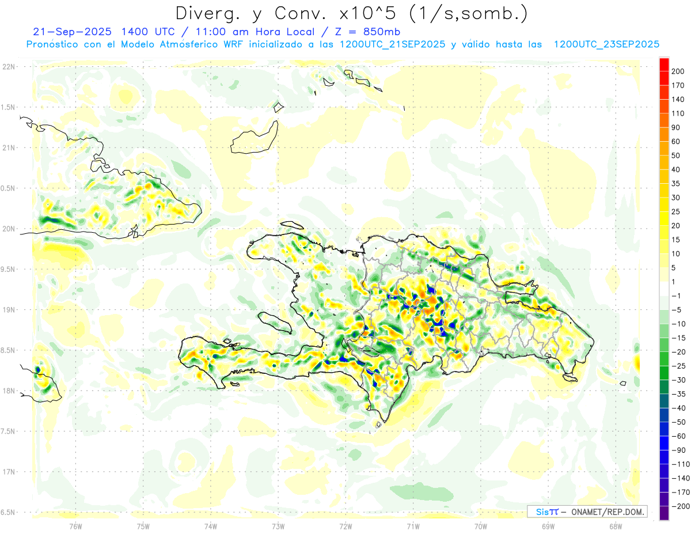Click the longitude label 76W
Viewport: 691px width, 534px height.
[x=75, y=525]
